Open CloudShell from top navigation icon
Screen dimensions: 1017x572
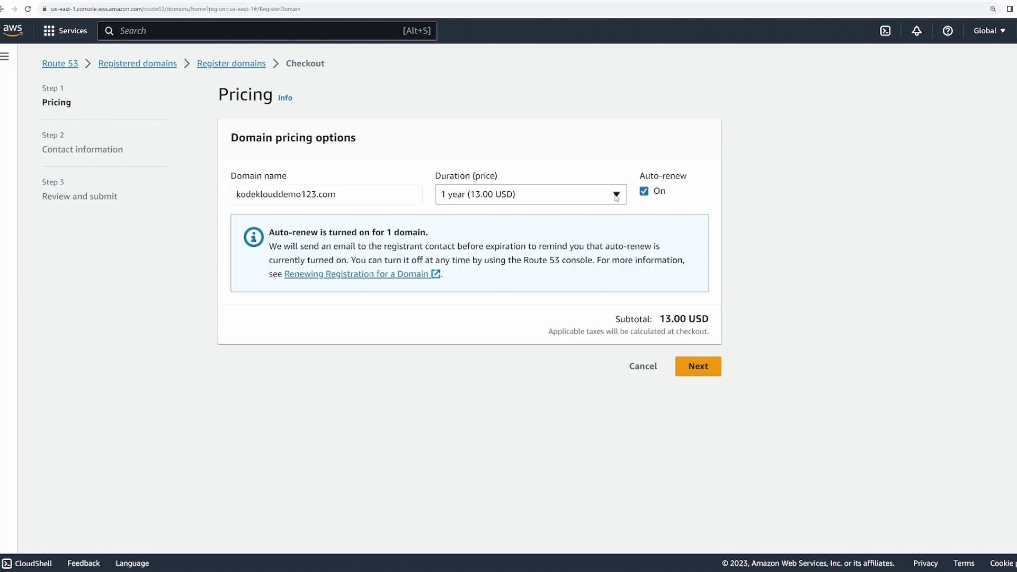pyautogui.click(x=885, y=31)
